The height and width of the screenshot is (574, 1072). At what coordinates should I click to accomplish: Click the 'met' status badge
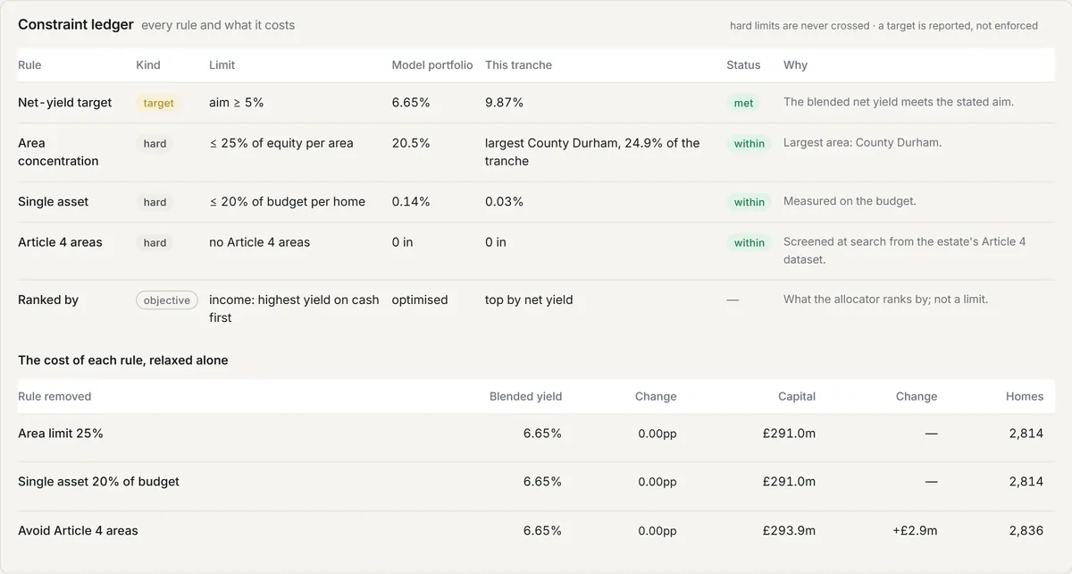743,103
